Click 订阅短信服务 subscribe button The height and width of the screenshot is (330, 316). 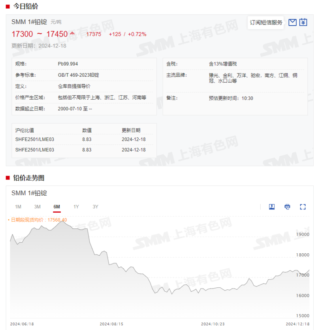coord(266,23)
